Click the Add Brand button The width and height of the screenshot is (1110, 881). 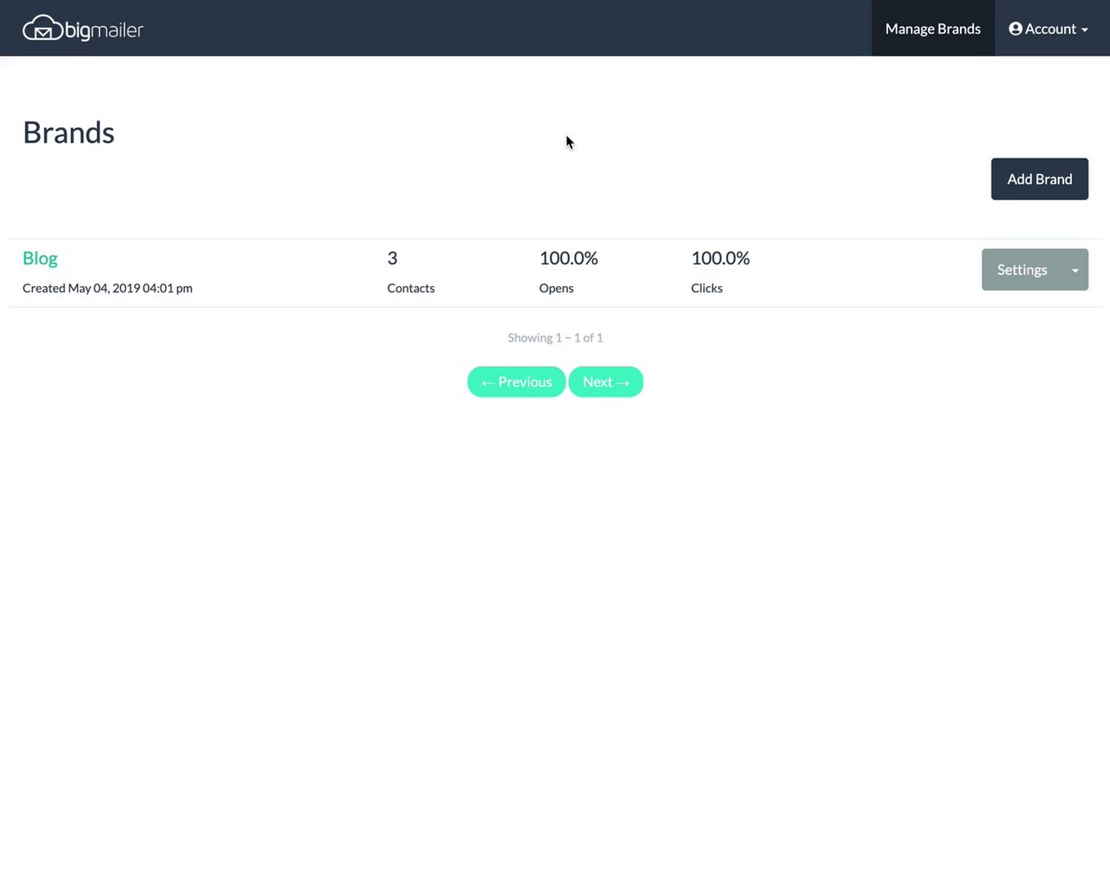1040,179
